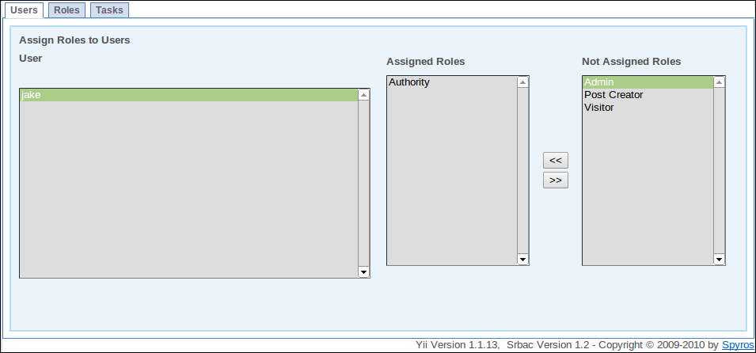Choose Visitor role from unassigned list
Image resolution: width=756 pixels, height=353 pixels.
(648, 107)
